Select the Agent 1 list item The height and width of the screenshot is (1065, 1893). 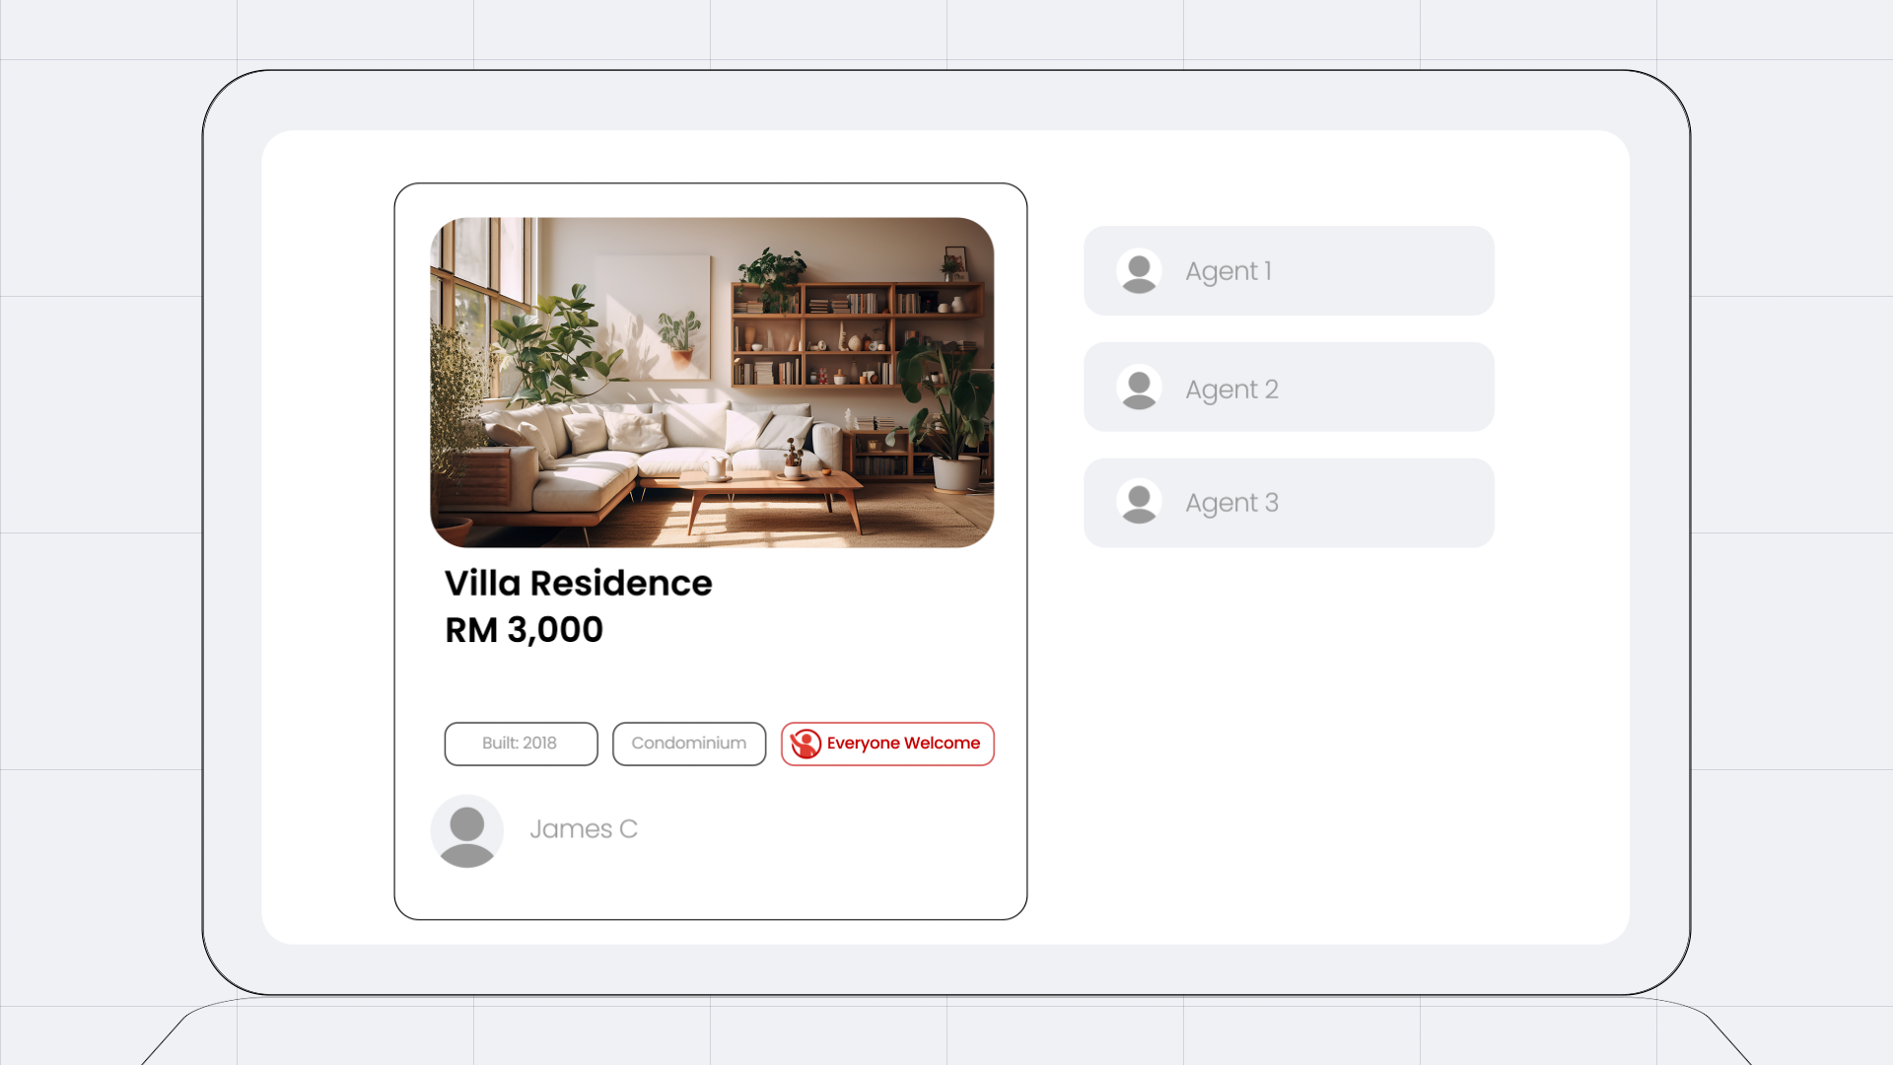point(1289,271)
